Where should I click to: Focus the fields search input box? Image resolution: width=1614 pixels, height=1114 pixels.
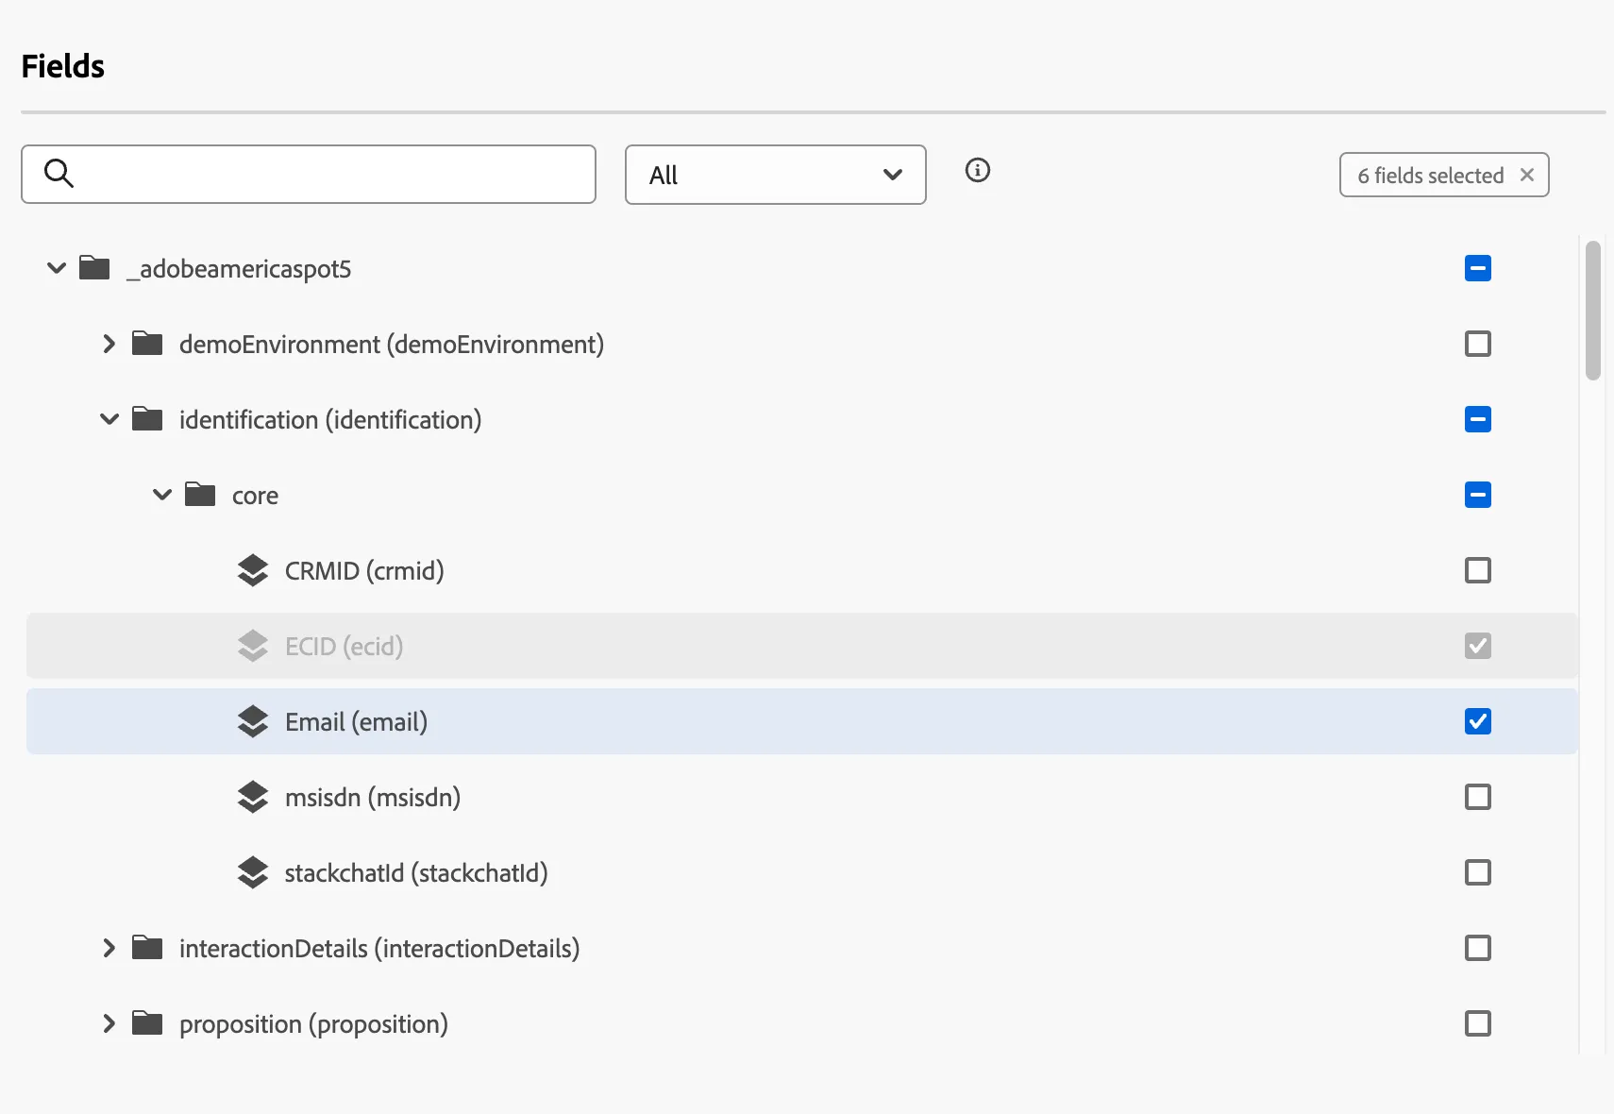pyautogui.click(x=309, y=174)
